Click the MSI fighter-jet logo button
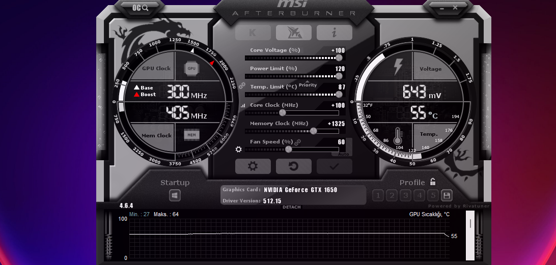556x265 pixels. pyautogui.click(x=294, y=33)
